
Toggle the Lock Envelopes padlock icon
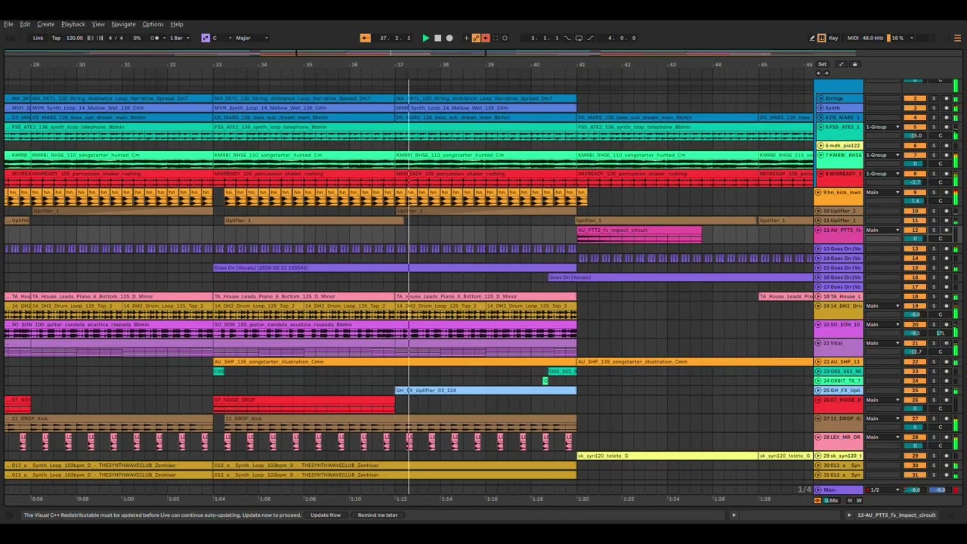(x=854, y=64)
